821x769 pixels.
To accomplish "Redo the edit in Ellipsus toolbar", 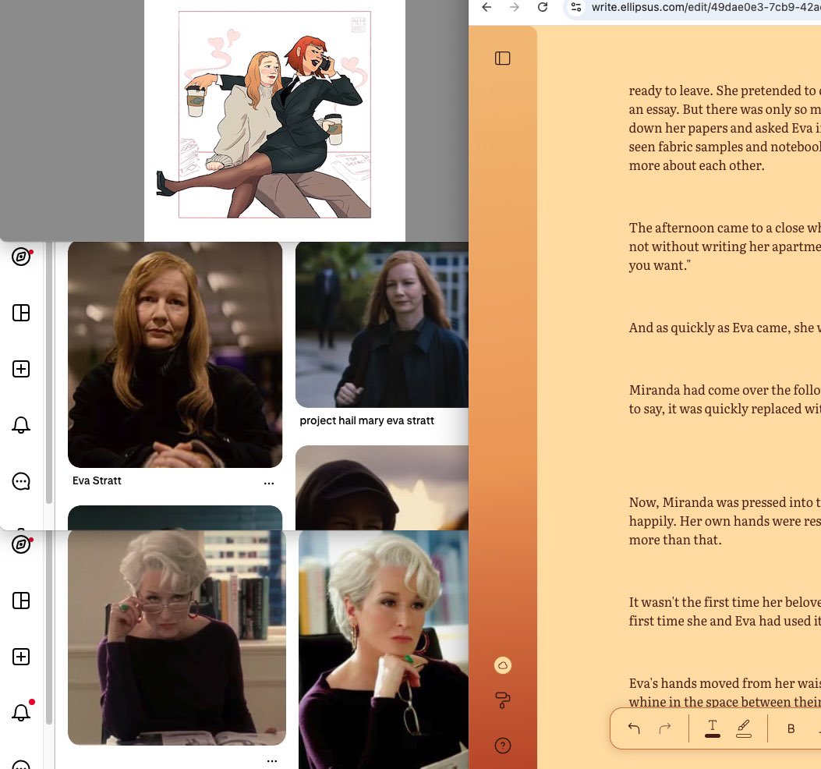I will click(x=665, y=728).
